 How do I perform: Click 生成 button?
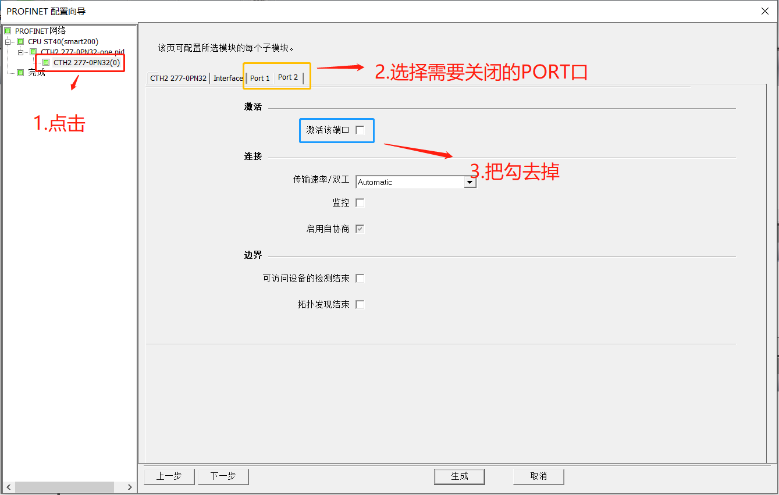(x=460, y=476)
